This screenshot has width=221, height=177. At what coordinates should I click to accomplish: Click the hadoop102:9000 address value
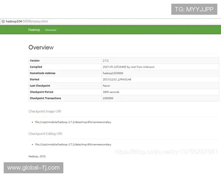[113, 73]
